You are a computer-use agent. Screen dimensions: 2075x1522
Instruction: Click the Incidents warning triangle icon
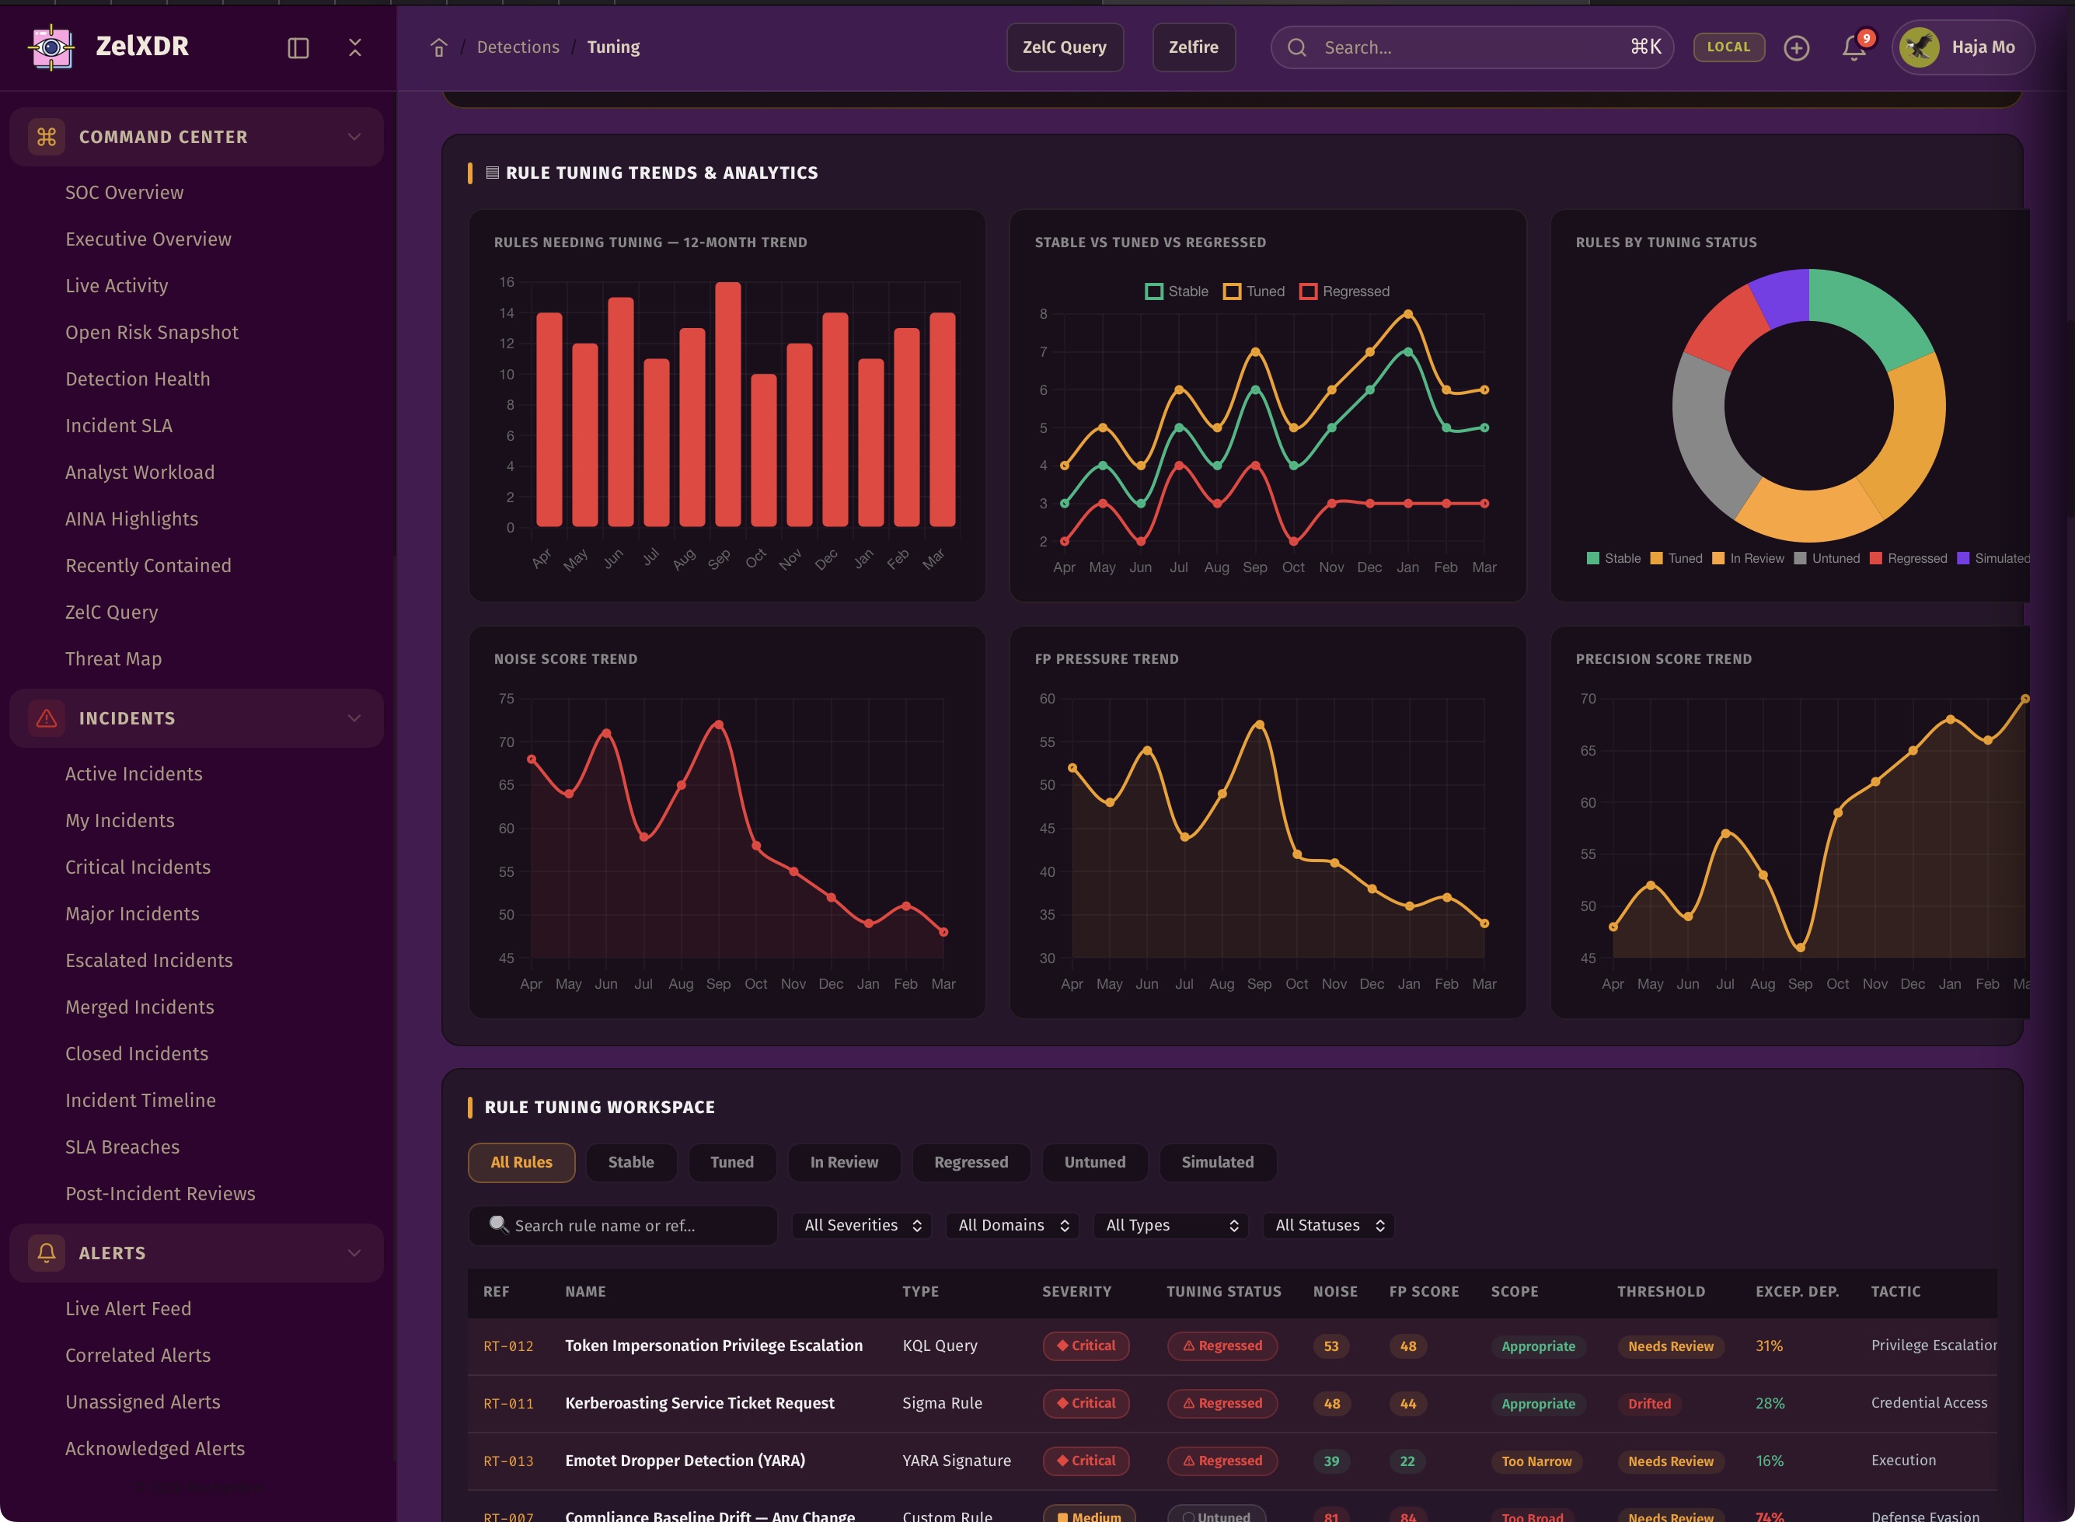click(46, 718)
